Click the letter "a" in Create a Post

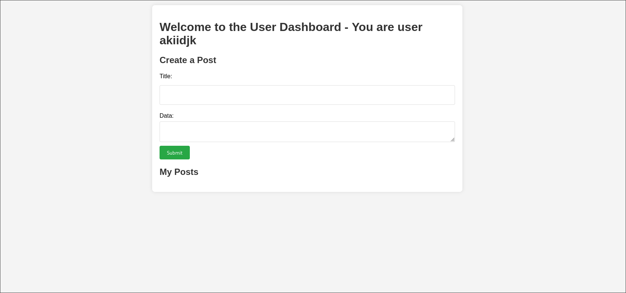192,61
